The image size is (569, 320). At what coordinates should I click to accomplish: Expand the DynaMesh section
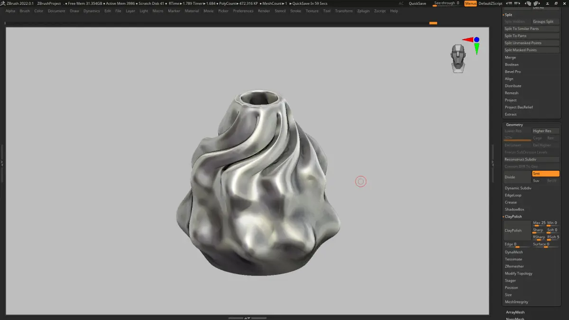514,252
